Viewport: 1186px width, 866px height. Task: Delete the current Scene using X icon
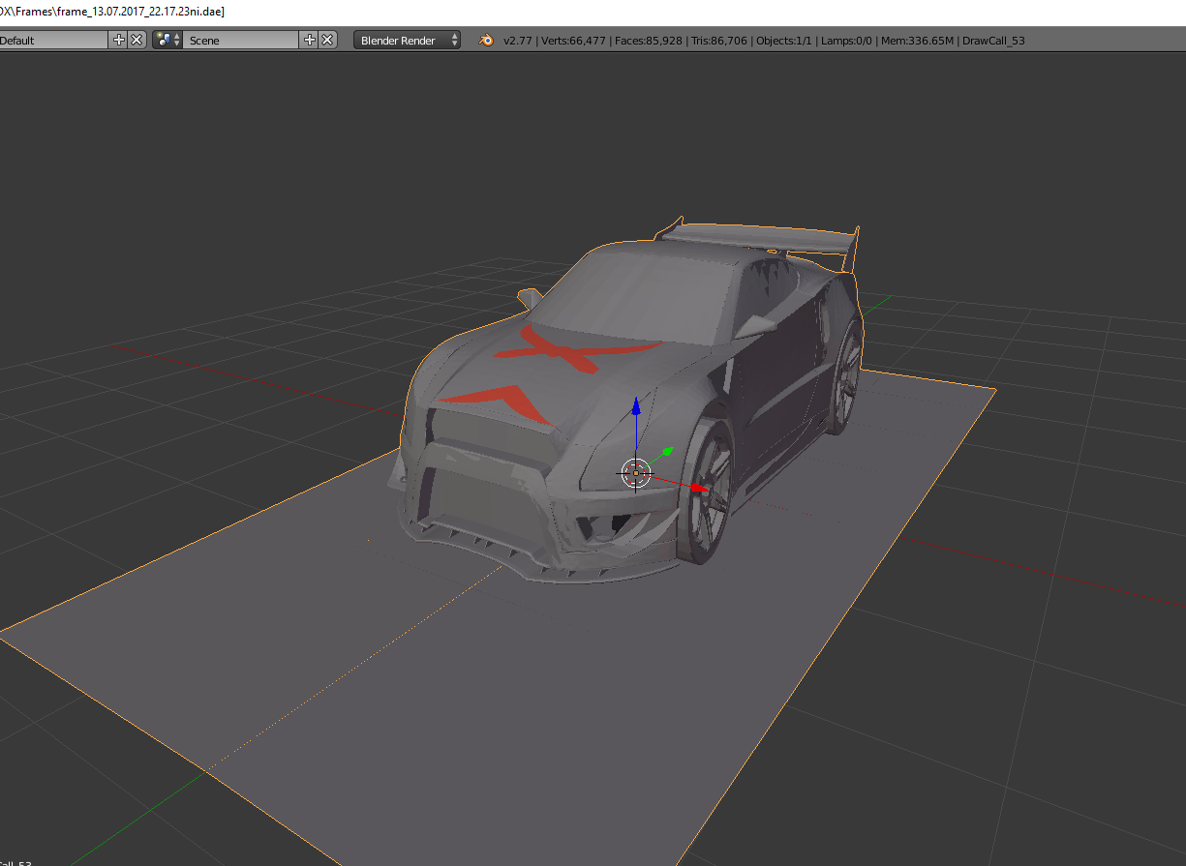[327, 40]
